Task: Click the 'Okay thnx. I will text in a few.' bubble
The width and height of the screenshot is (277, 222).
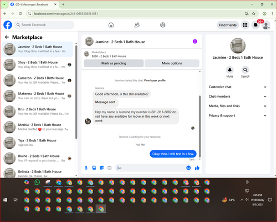Action: (173, 154)
